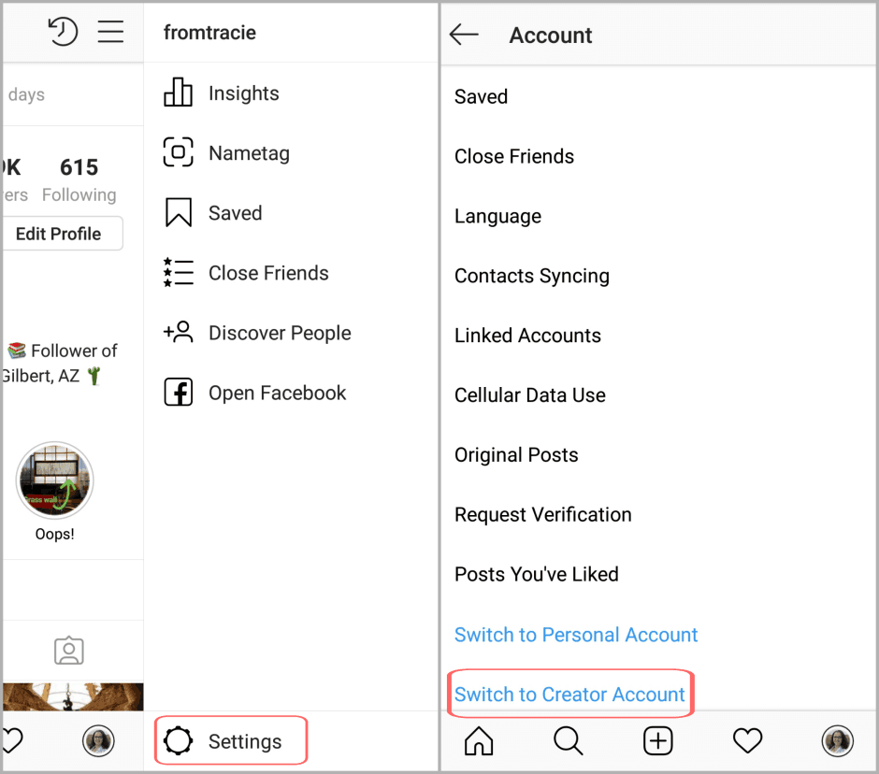This screenshot has width=879, height=774.
Task: Open Facebook via the Facebook icon
Action: (x=179, y=392)
